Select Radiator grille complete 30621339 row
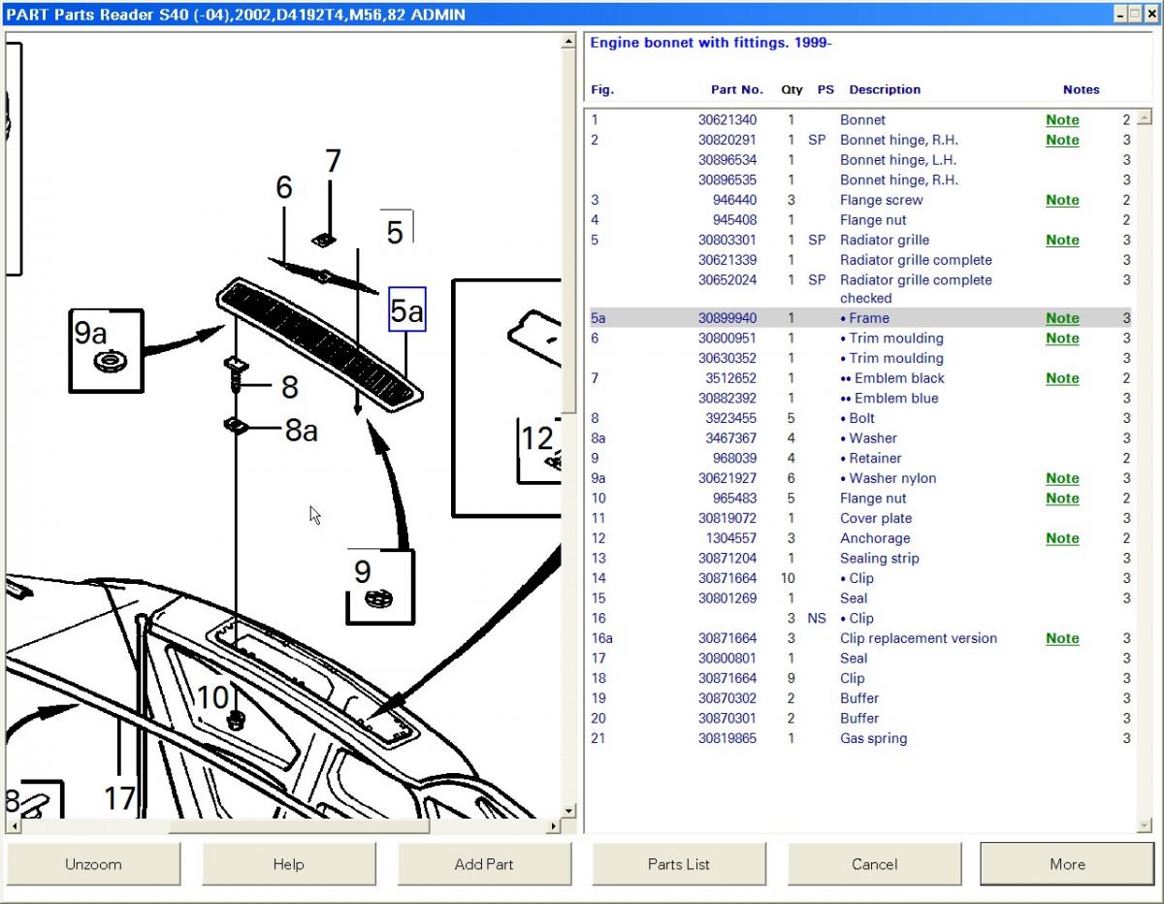Screen dimensions: 1164x904 click(861, 260)
